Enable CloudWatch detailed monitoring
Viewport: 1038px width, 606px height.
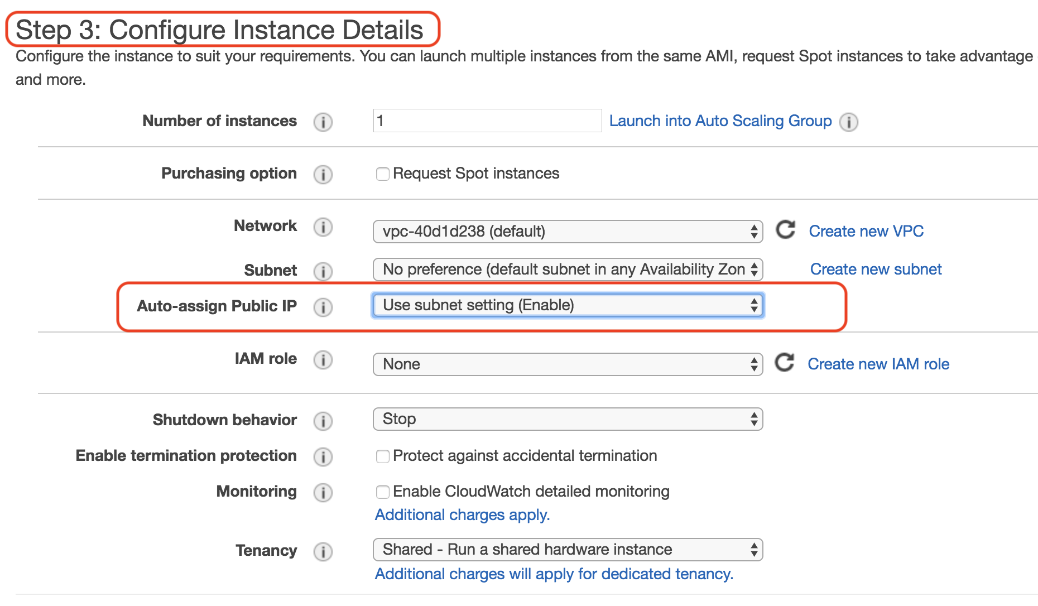383,492
